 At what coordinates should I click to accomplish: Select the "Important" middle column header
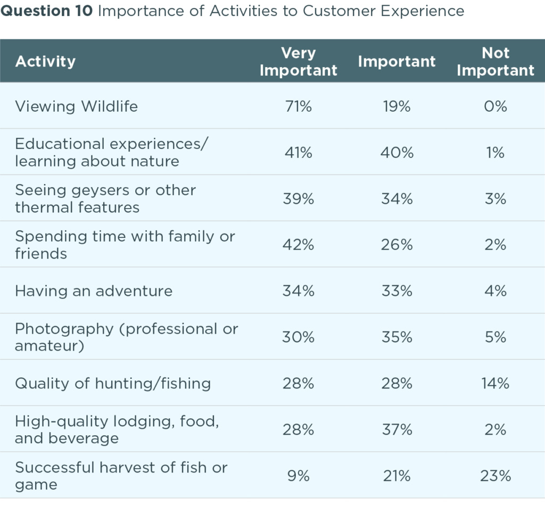[397, 62]
